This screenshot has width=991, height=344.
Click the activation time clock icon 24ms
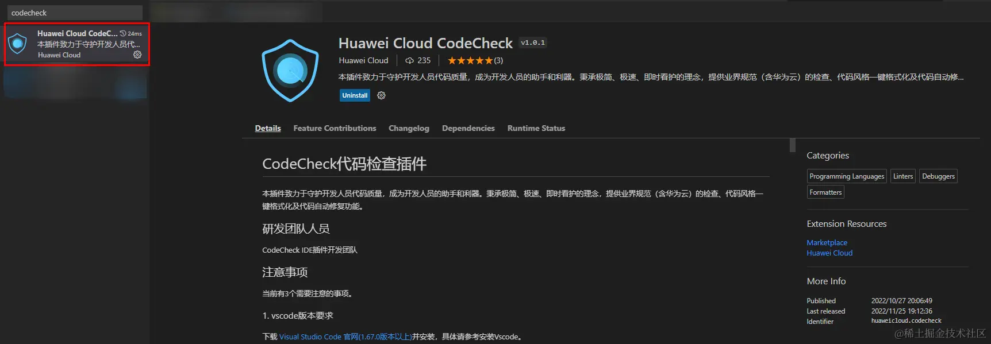123,33
